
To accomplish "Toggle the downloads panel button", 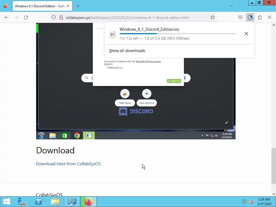I will tap(250, 18).
